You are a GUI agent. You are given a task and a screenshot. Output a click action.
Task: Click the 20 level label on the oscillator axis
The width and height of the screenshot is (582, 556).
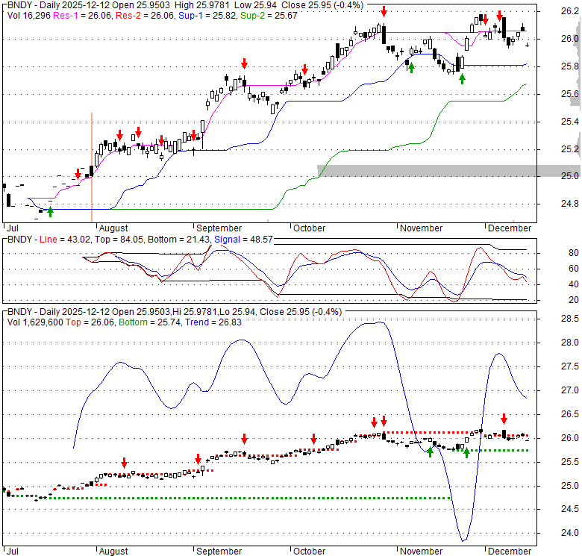tap(574, 299)
